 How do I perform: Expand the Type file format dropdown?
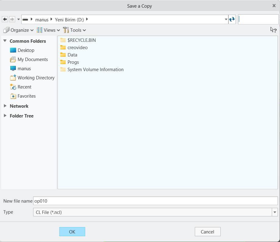pyautogui.click(x=275, y=212)
